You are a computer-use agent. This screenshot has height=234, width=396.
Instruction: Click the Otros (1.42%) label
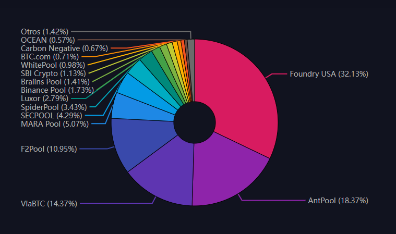pos(44,31)
